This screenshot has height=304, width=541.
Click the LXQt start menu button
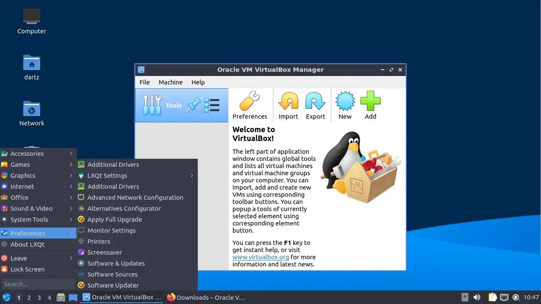coord(6,297)
